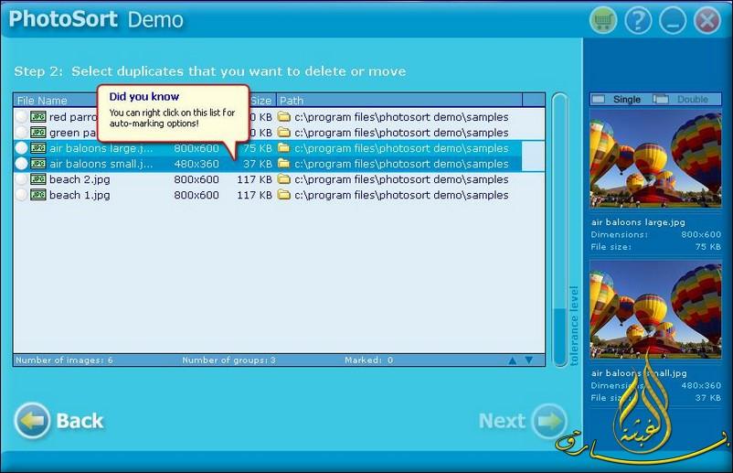Select file name beach 2.jpg
The image size is (733, 473).
(80, 179)
